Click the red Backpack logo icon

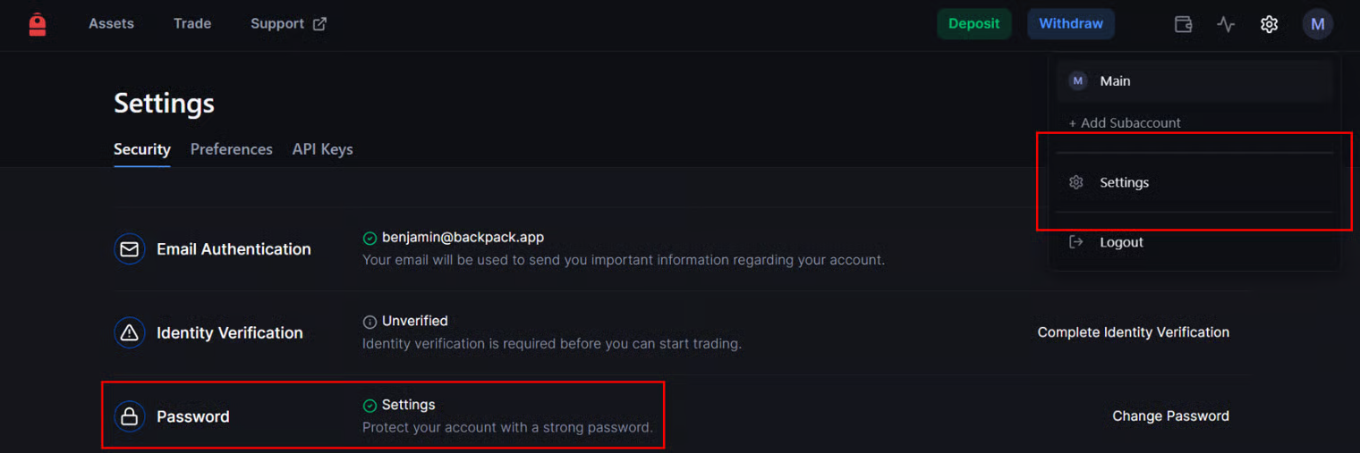[37, 24]
